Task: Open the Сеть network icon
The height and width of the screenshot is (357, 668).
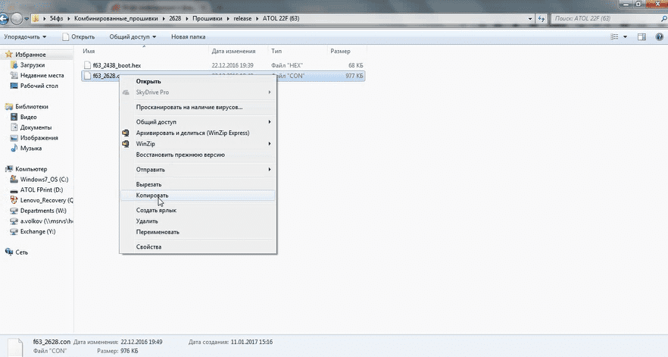Action: (x=8, y=252)
